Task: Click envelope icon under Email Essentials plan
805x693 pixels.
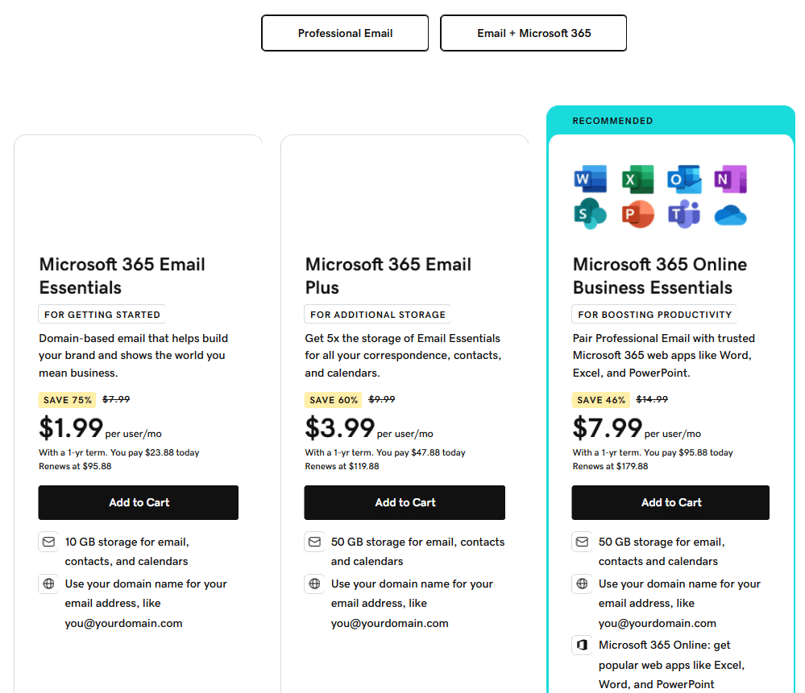Action: pos(48,542)
